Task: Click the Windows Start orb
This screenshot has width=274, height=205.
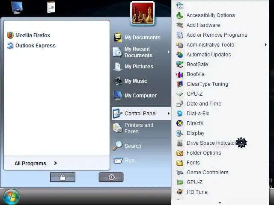Action: [11, 197]
